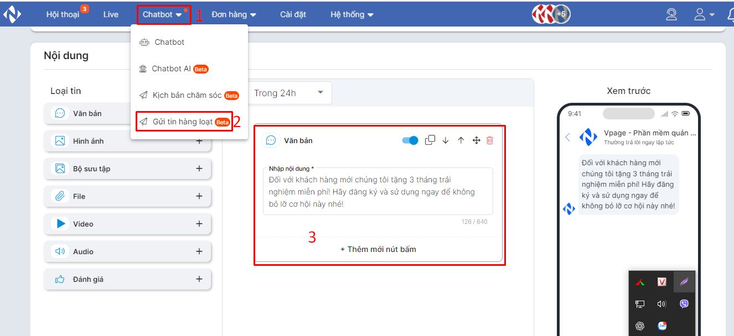734x336 pixels.
Task: Duplicate the Văn bản content block
Action: tap(430, 140)
